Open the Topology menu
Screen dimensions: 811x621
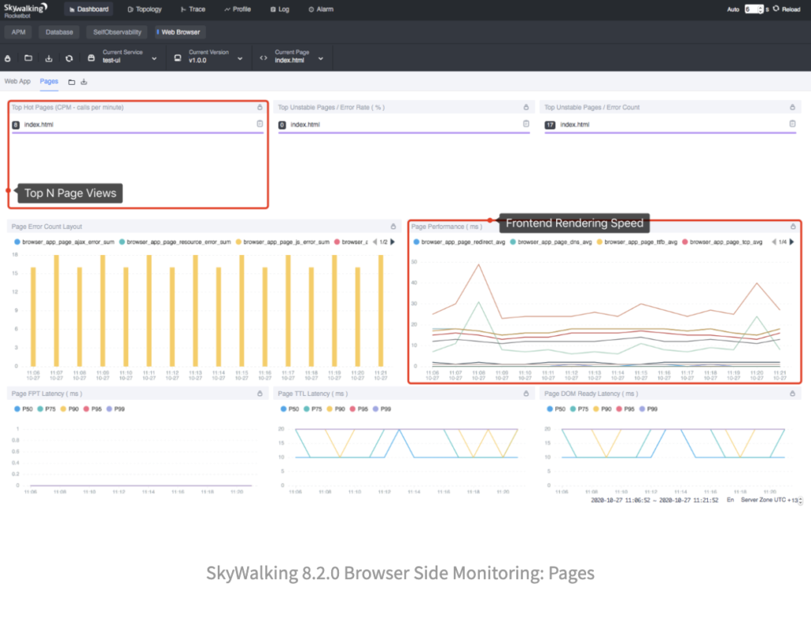[x=145, y=10]
